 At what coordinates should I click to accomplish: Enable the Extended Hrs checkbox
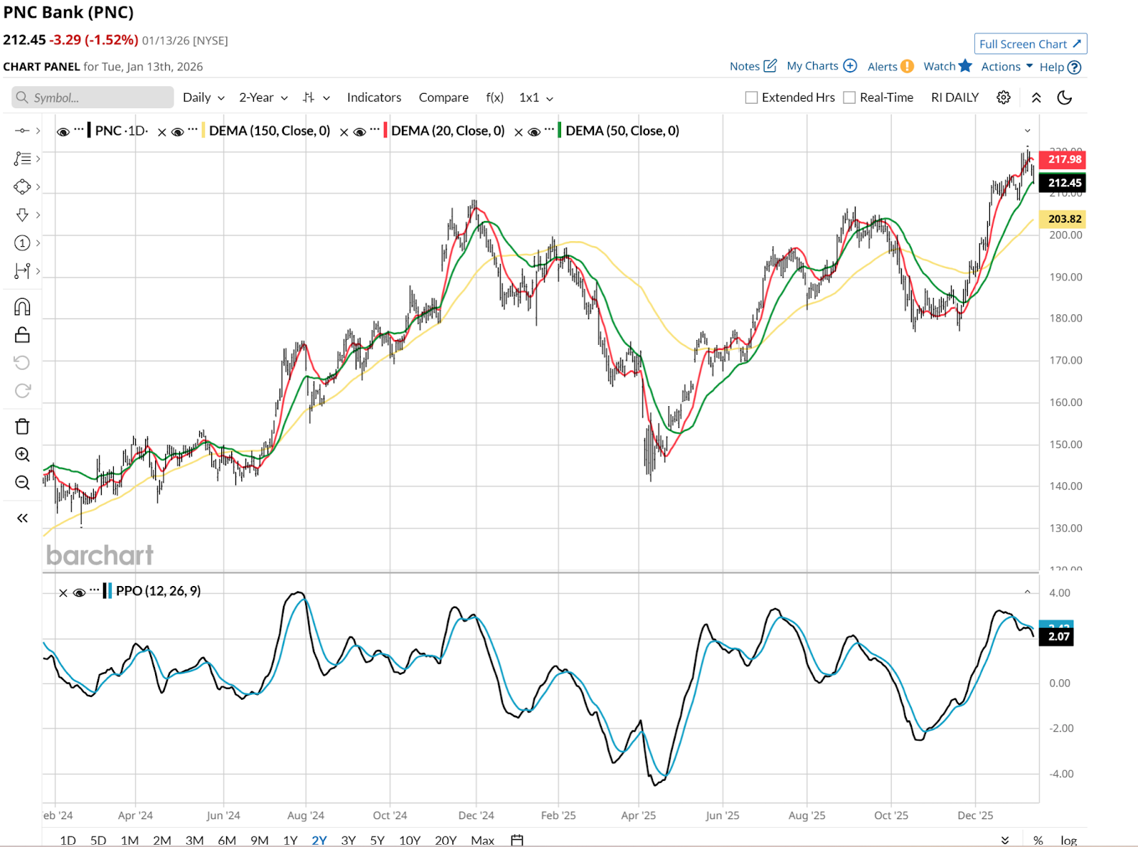point(751,97)
